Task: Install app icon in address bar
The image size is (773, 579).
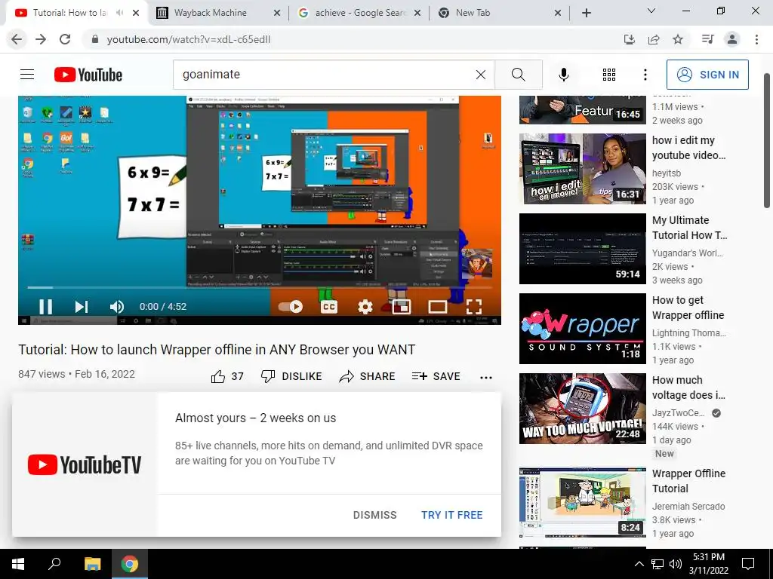Action: pyautogui.click(x=630, y=39)
